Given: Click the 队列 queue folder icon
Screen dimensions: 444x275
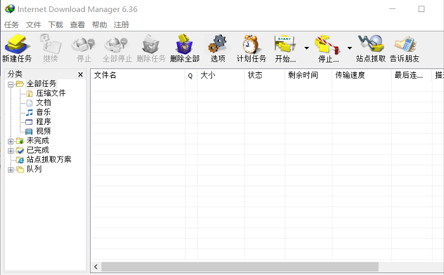Looking at the screenshot, I should (x=20, y=169).
